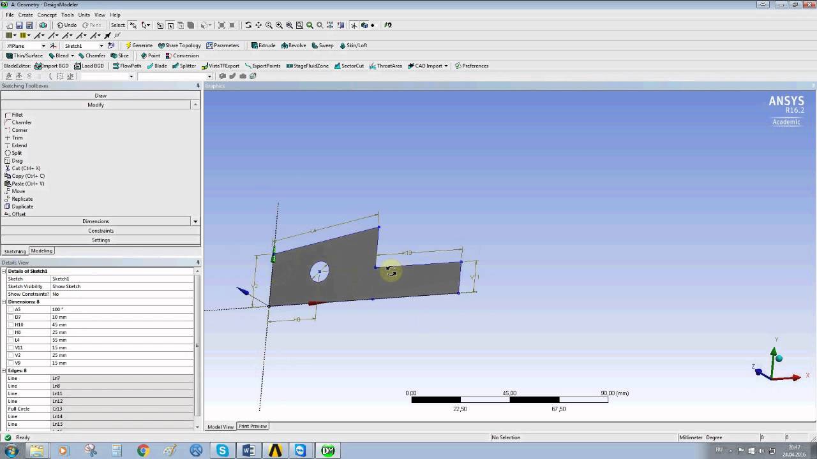The image size is (817, 459).
Task: Select the Skin/Loft tool
Action: click(x=354, y=45)
